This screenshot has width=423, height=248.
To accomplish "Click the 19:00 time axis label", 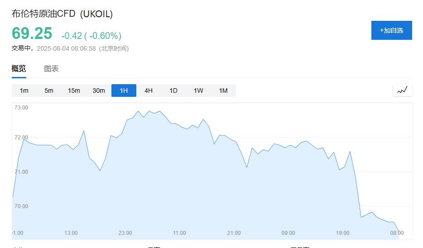I will click(x=342, y=233).
